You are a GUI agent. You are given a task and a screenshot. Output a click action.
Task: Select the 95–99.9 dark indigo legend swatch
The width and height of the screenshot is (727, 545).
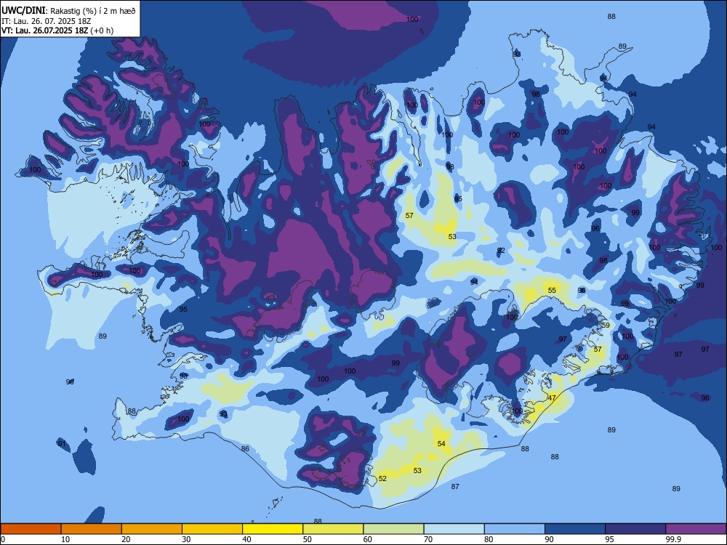635,529
